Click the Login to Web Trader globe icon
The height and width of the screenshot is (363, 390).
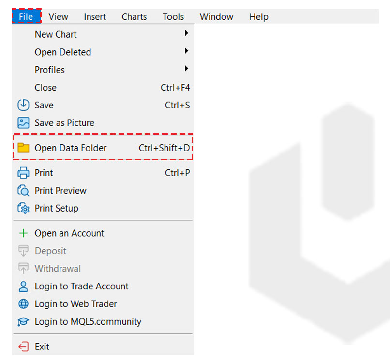coord(23,304)
